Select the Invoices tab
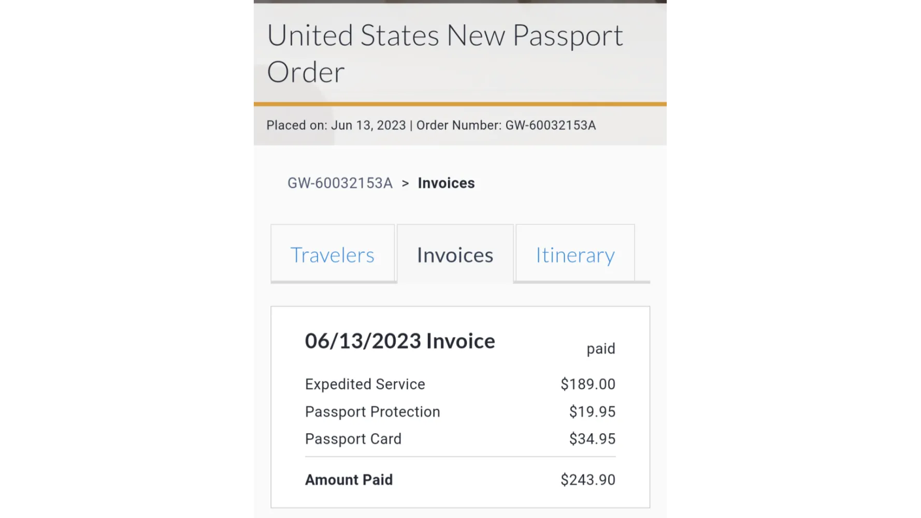The height and width of the screenshot is (518, 921). point(455,254)
